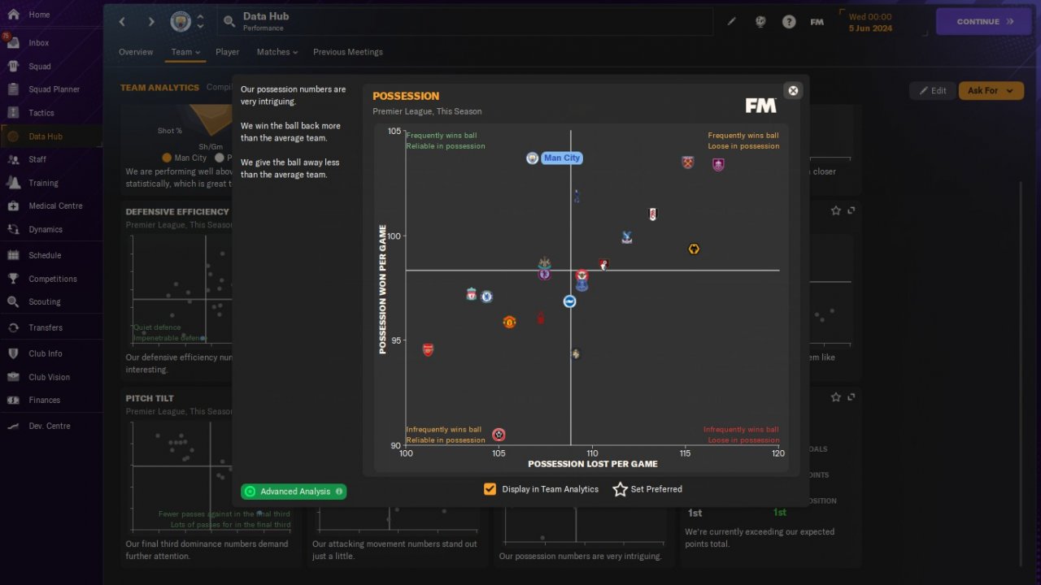
Task: Click the Man City club badge in the top bar
Action: tap(181, 22)
